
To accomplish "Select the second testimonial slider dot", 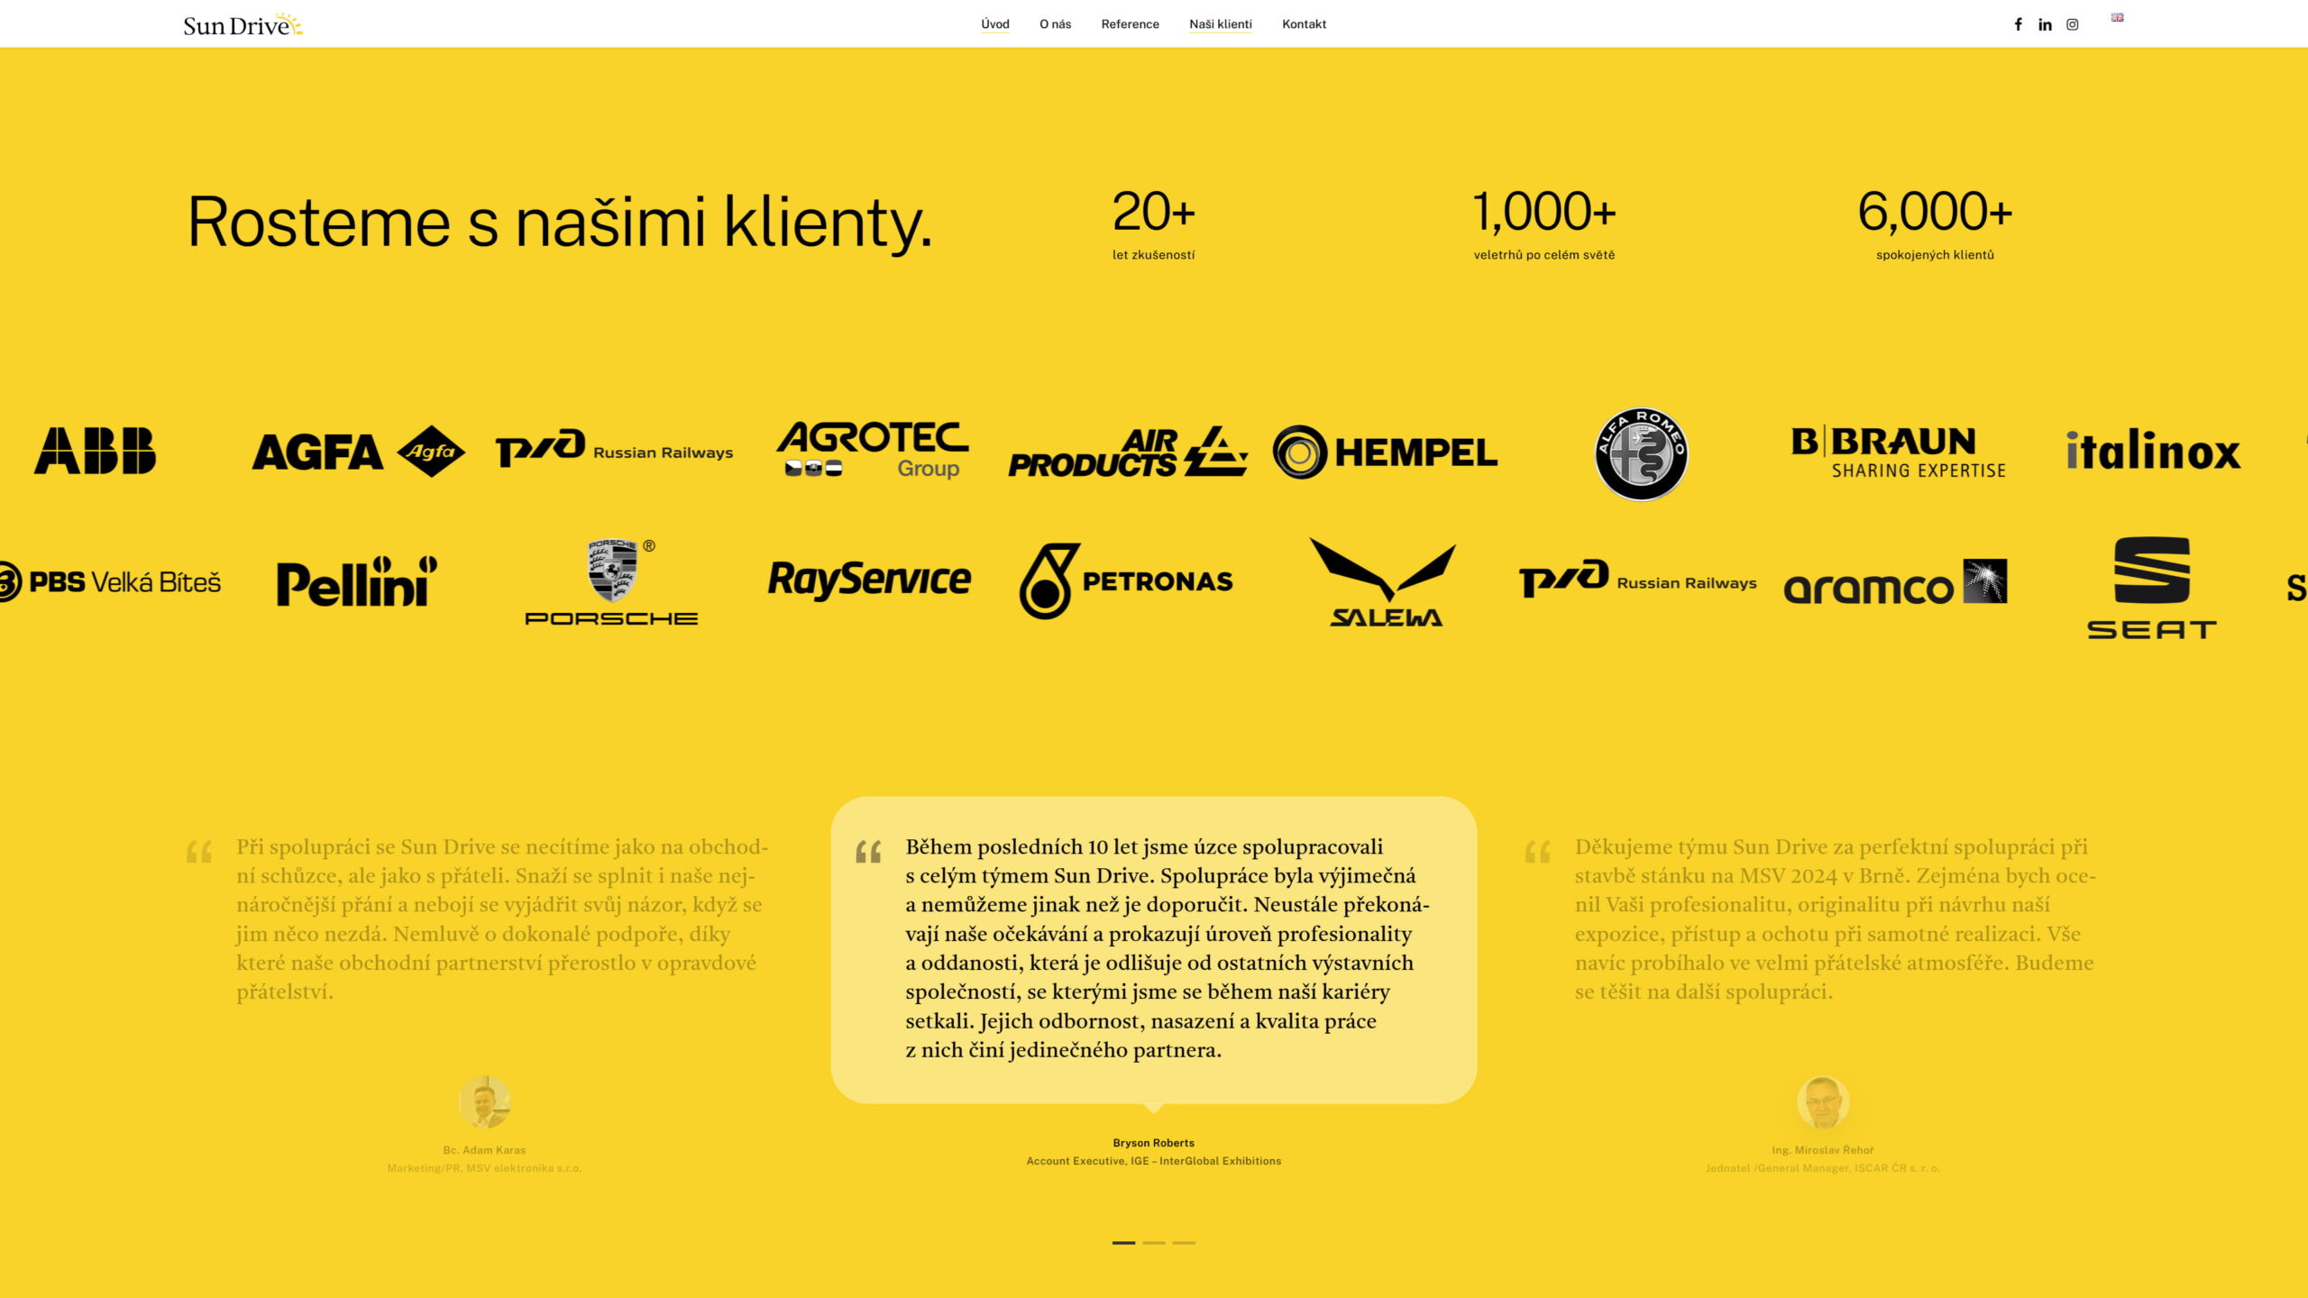I will 1154,1242.
